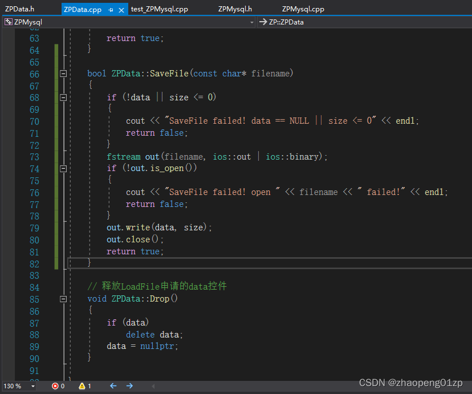Screen dimensions: 472x394
Task: Open the ZPMysql project scope dropdown
Action: click(x=251, y=22)
